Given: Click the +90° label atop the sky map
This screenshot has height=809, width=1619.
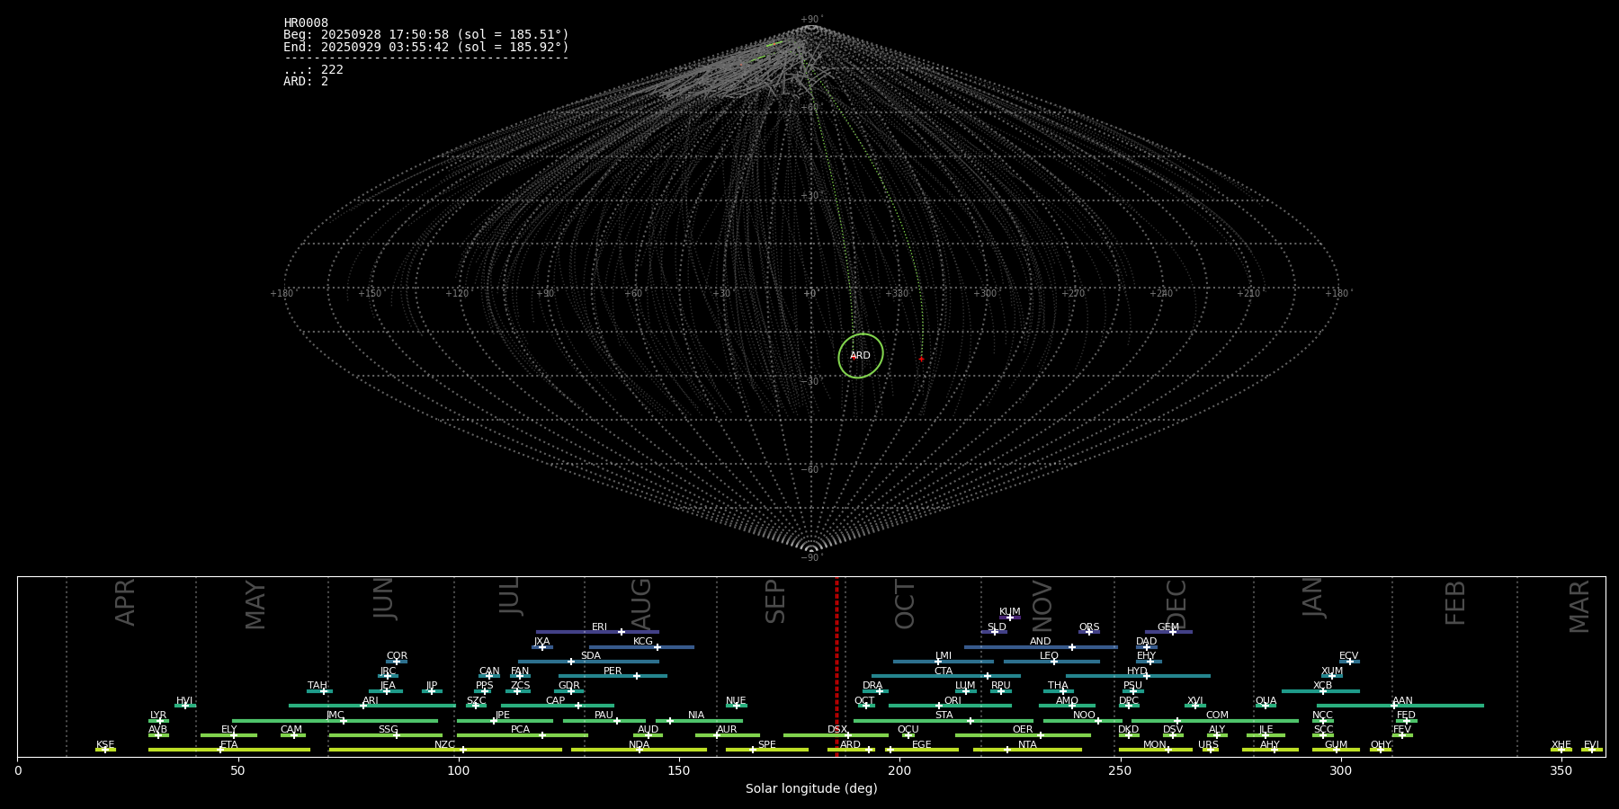Looking at the screenshot, I should click(811, 19).
